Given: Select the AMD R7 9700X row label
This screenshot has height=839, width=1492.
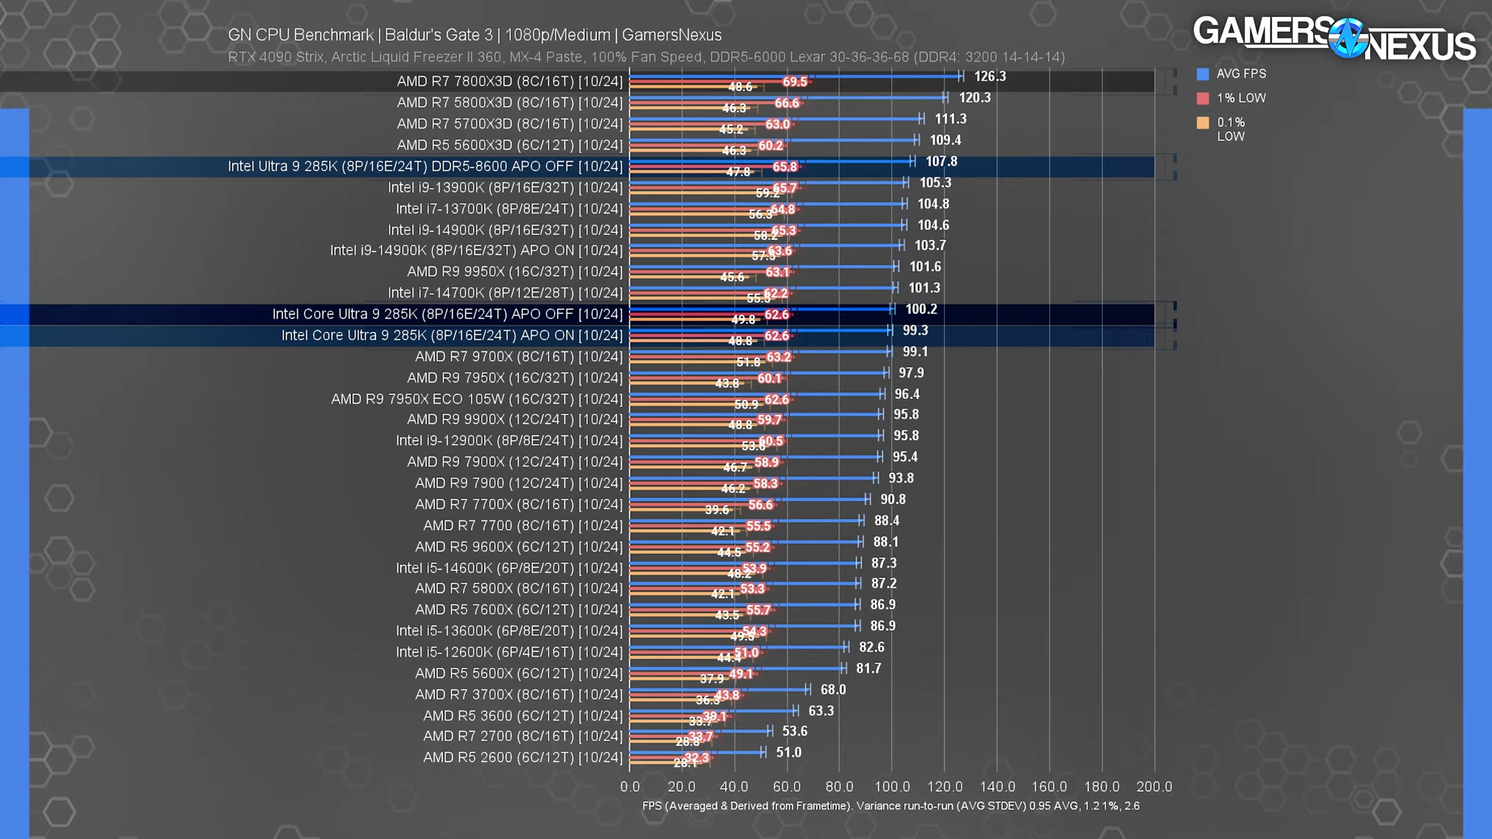Looking at the screenshot, I should pyautogui.click(x=519, y=357).
